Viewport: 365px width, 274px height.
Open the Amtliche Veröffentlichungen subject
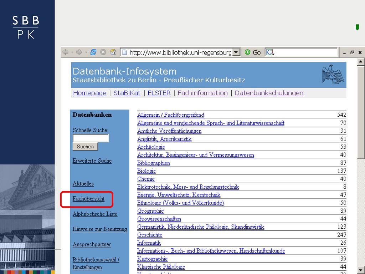coord(169,131)
